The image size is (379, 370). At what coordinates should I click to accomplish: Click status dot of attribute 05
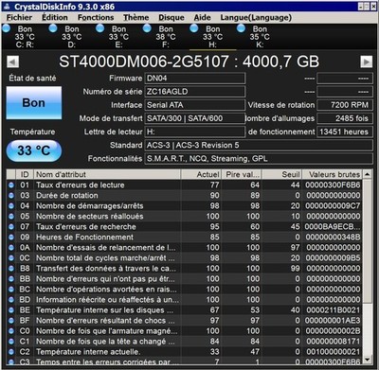[x=11, y=217]
